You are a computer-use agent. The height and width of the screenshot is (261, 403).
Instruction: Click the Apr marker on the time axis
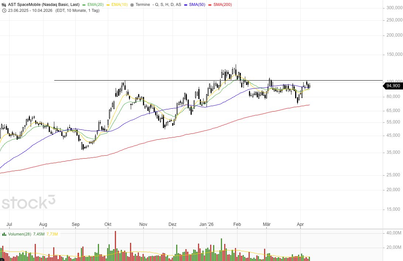[300, 224]
